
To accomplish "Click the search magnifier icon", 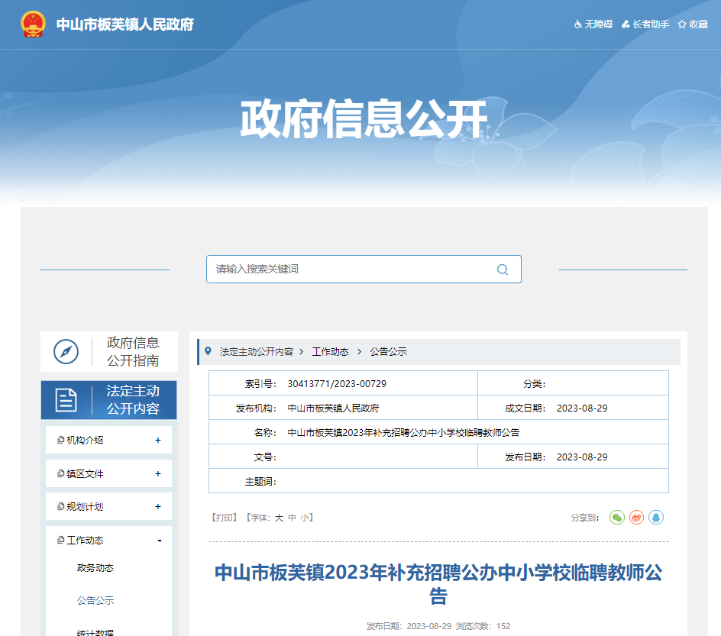I will pos(502,270).
